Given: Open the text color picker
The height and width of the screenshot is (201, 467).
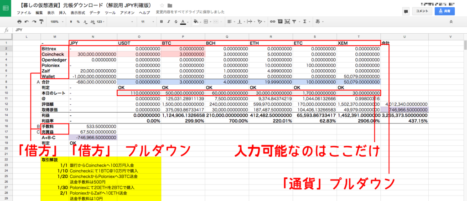Looking at the screenshot, I should pyautogui.click(x=184, y=22).
